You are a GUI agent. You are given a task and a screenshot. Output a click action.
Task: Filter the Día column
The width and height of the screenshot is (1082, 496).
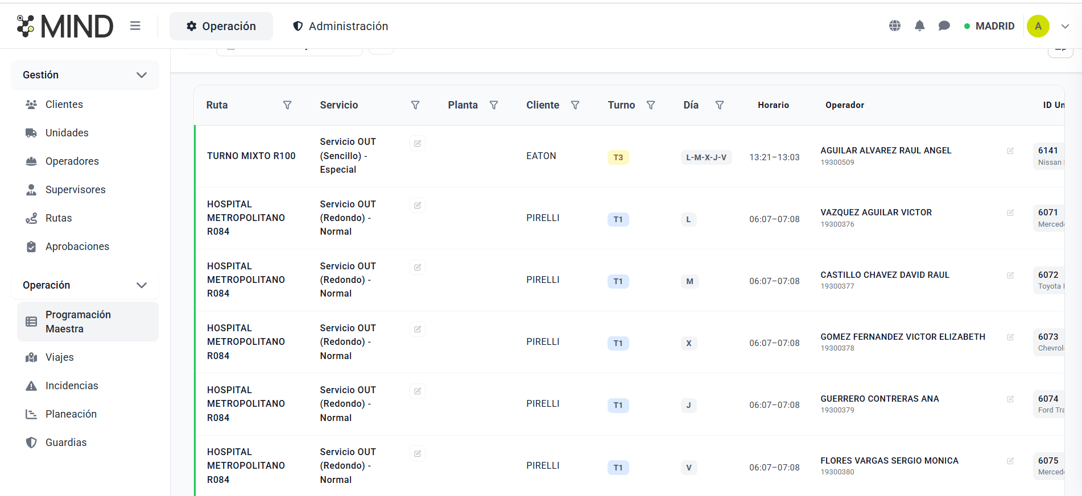[720, 105]
